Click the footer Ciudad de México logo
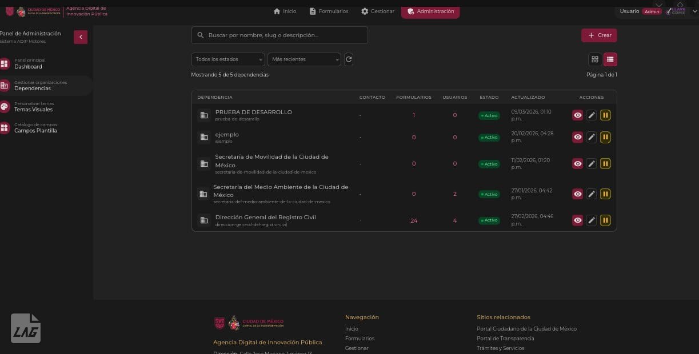This screenshot has height=354, width=699. point(249,323)
